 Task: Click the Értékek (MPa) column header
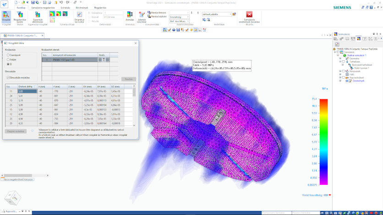tap(27, 86)
